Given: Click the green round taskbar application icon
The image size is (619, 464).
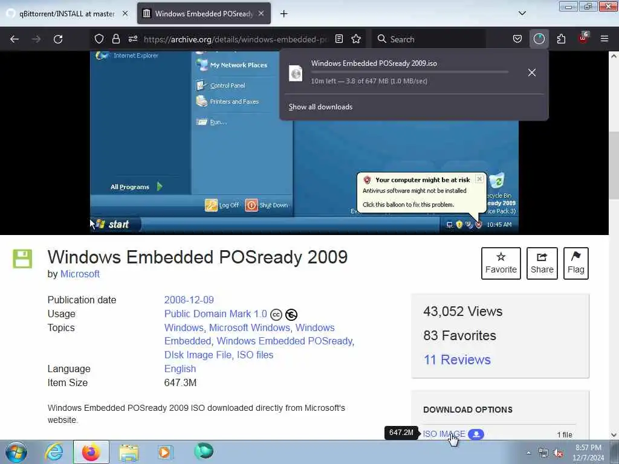Looking at the screenshot, I should [204, 451].
